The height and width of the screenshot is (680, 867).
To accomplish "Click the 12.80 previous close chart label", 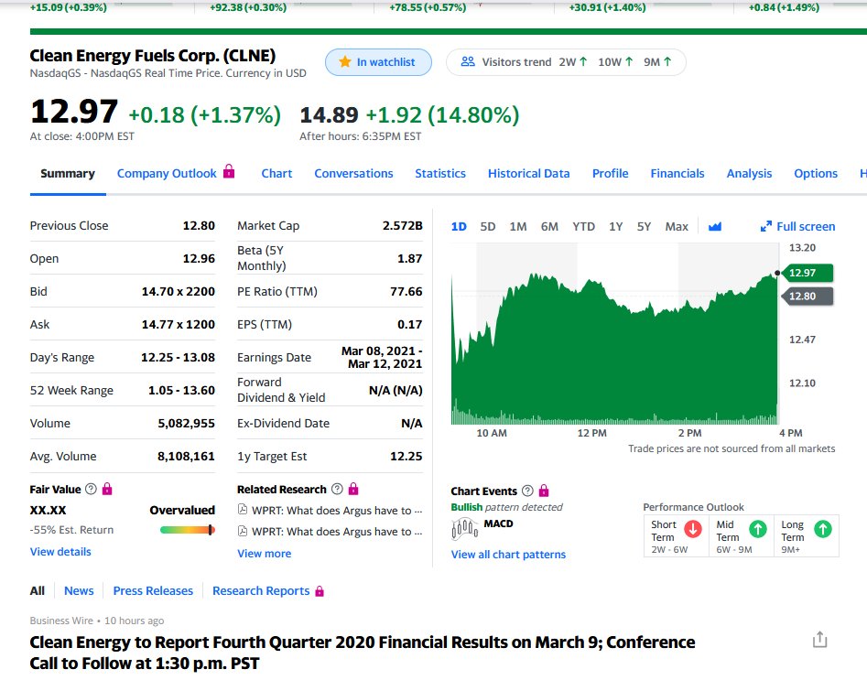I will (x=807, y=297).
